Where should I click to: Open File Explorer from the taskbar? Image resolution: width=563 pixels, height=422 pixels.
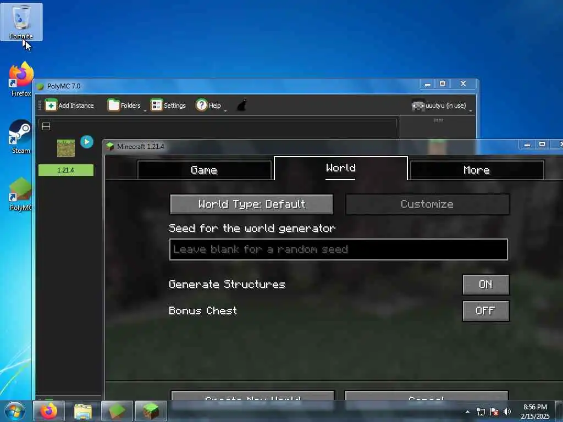click(x=83, y=411)
